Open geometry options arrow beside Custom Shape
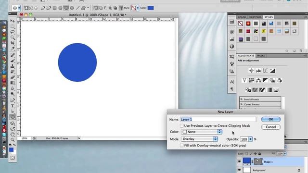308x173 pixels. [88, 8]
